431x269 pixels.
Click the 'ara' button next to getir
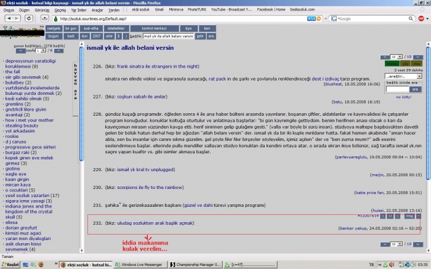[x=211, y=36]
